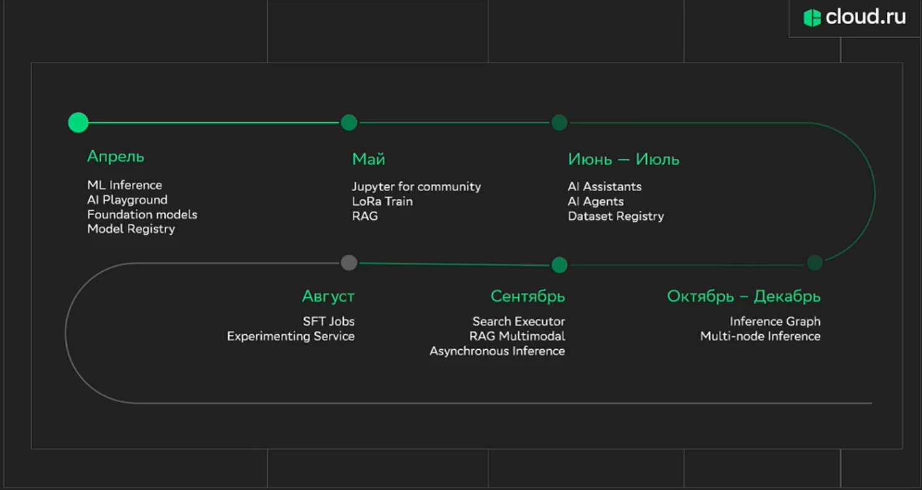Open the Dataset Registry item
The height and width of the screenshot is (490, 922).
pos(615,216)
